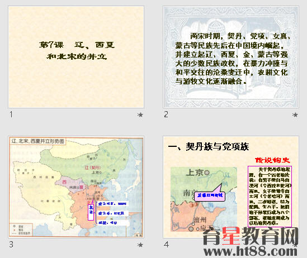Viewport: 307px width, 258px height.
Task: Click the slide number 2 label
Action: pos(166,114)
